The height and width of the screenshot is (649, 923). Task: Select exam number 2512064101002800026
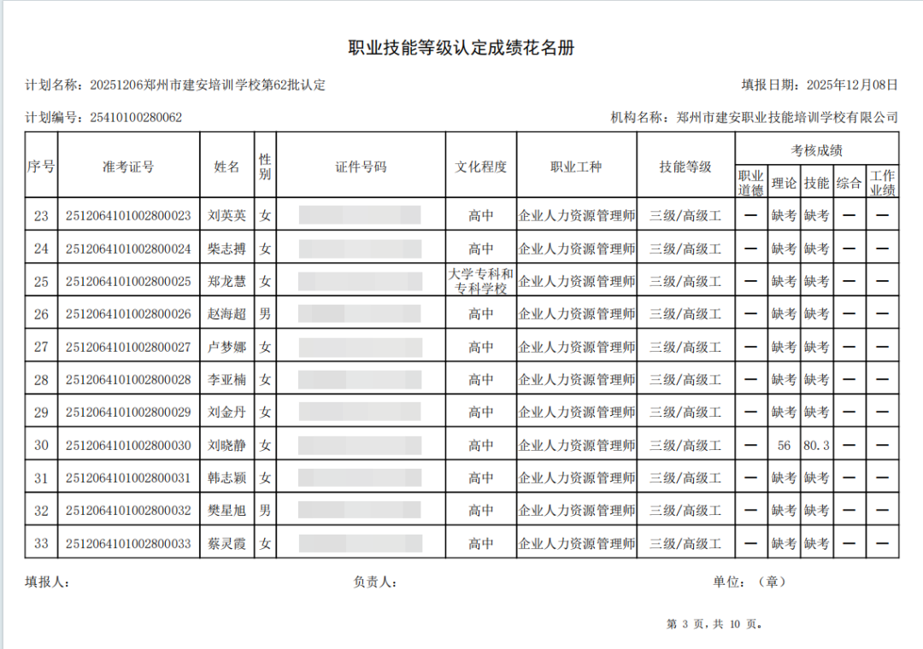[128, 314]
